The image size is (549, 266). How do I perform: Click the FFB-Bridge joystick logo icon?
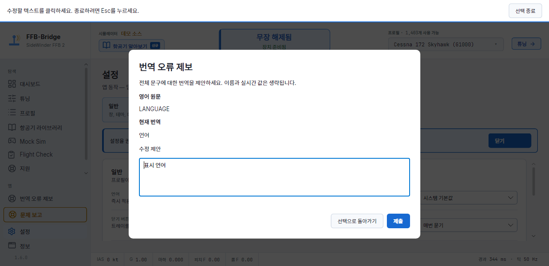coord(15,40)
